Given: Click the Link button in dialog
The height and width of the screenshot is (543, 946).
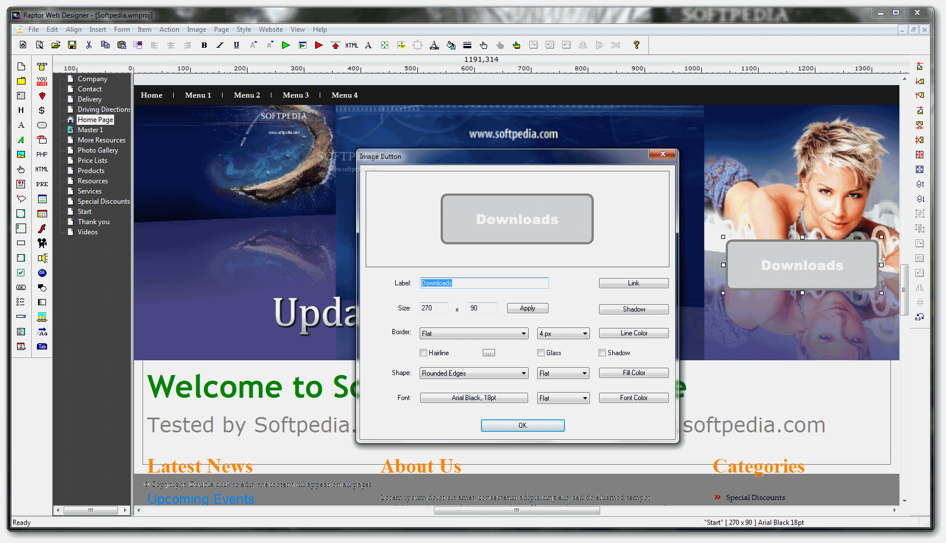Looking at the screenshot, I should [634, 283].
